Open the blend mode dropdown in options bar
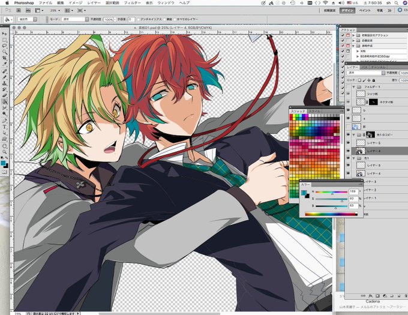The image size is (408, 315). (x=76, y=20)
